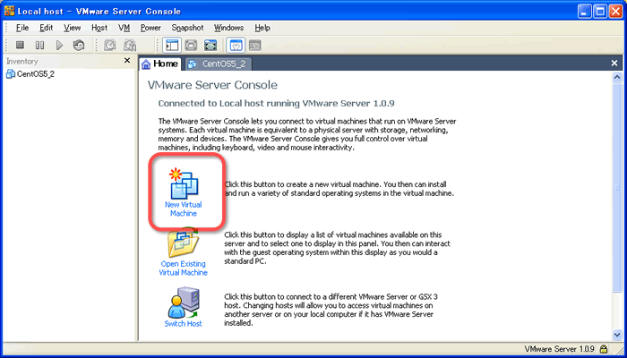Click the Revert to Snapshot toolbar icon
The image size is (627, 358).
coord(130,45)
